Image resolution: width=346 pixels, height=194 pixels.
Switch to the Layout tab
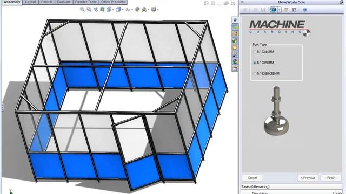pos(30,2)
